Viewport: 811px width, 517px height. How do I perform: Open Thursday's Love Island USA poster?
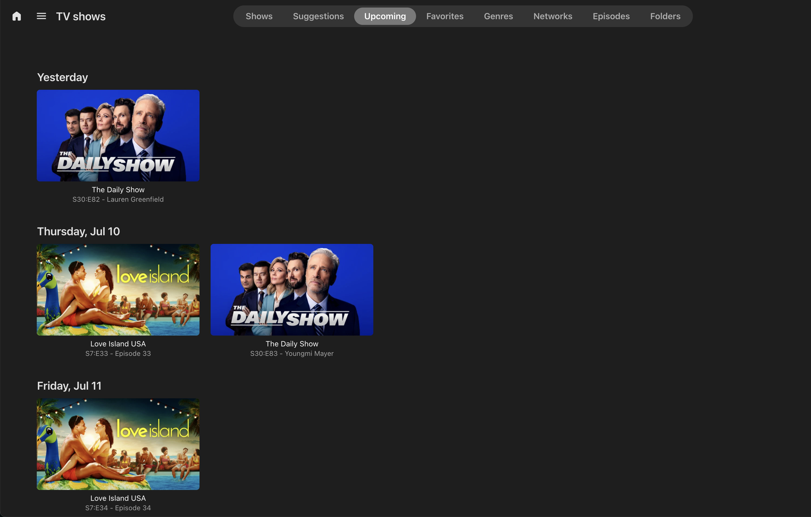point(118,289)
